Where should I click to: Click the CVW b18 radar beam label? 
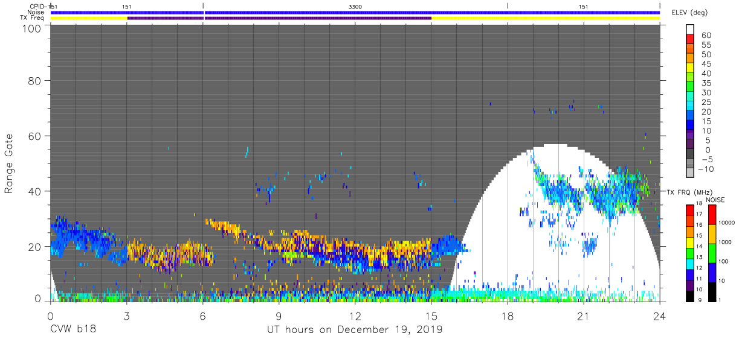coord(73,329)
